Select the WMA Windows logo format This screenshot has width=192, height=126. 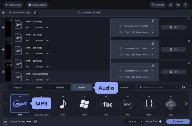tap(84, 103)
